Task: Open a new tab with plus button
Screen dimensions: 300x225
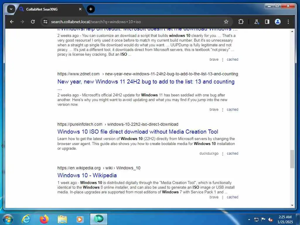Action: point(91,9)
